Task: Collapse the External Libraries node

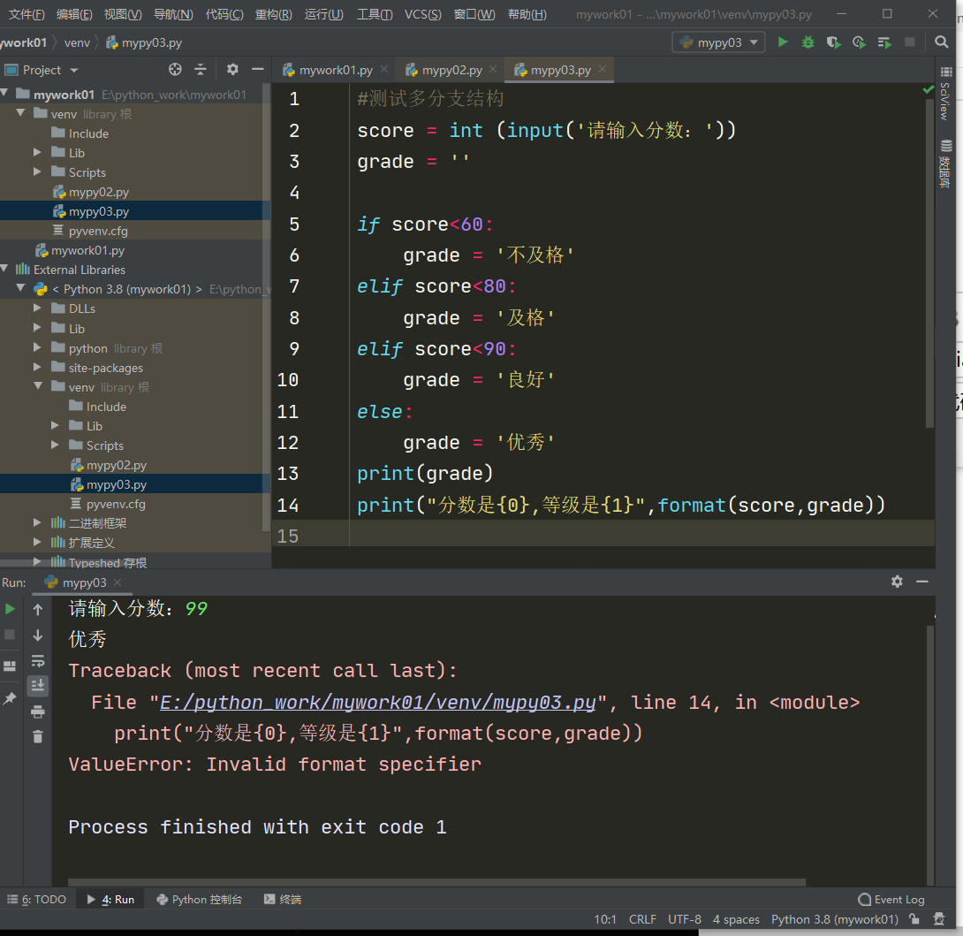Action: pos(5,269)
